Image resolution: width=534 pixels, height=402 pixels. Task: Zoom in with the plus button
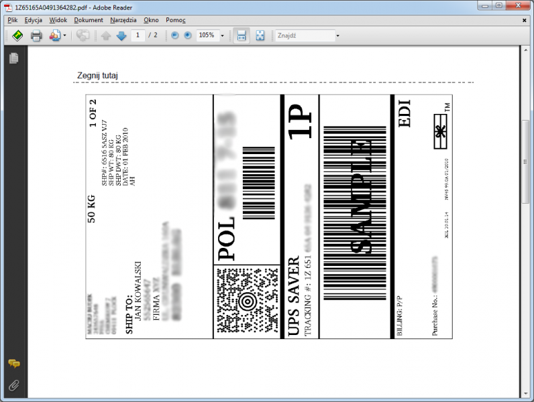[x=188, y=36]
